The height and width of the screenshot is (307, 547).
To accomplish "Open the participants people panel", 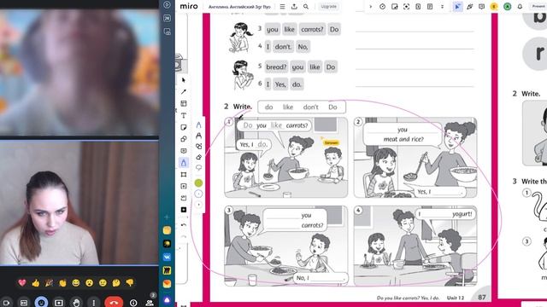I will [x=150, y=303].
